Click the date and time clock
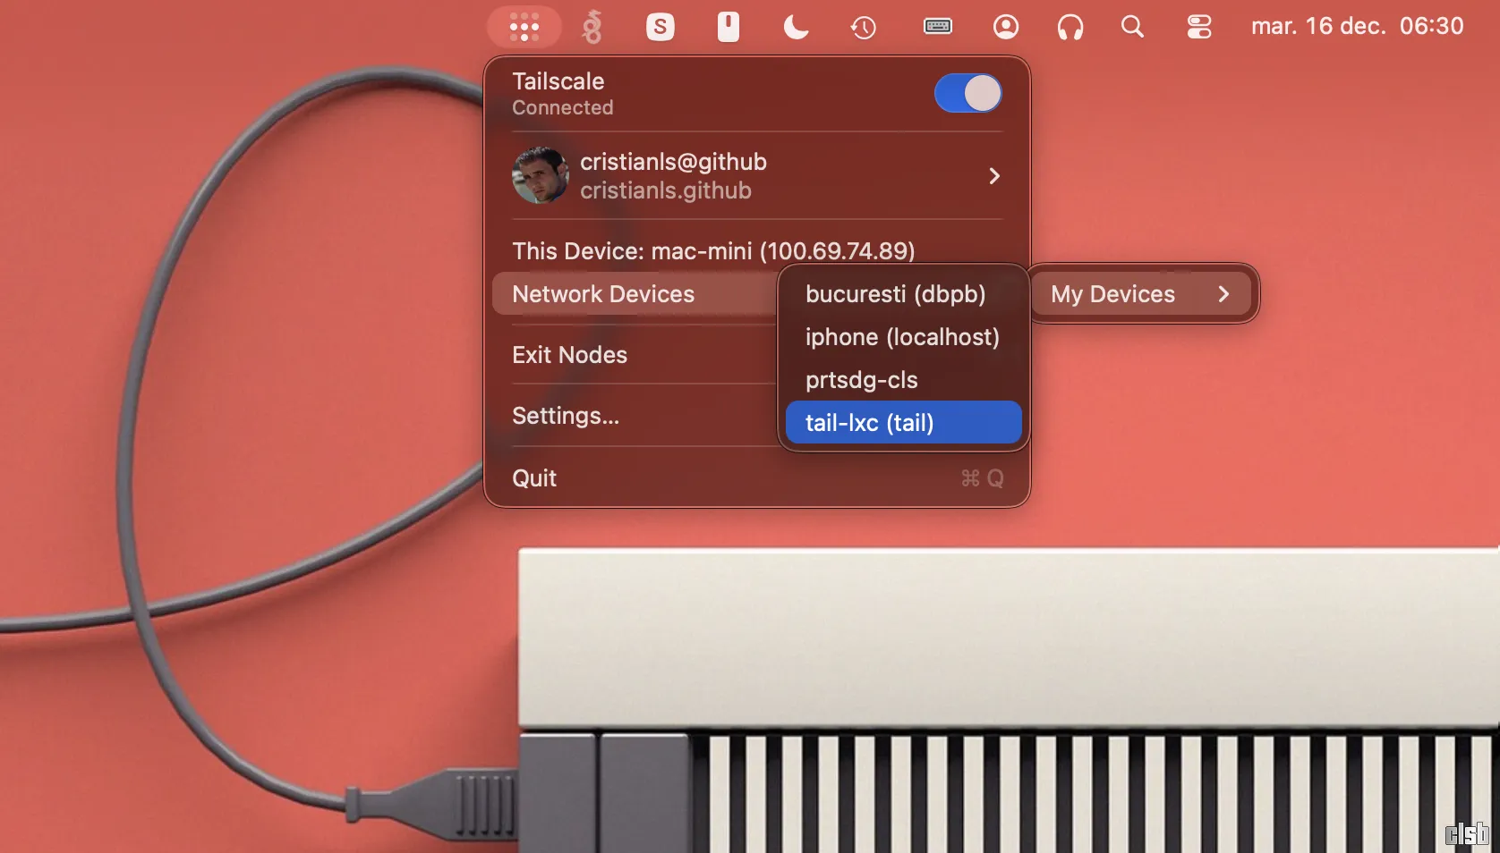The height and width of the screenshot is (853, 1500). click(x=1357, y=27)
